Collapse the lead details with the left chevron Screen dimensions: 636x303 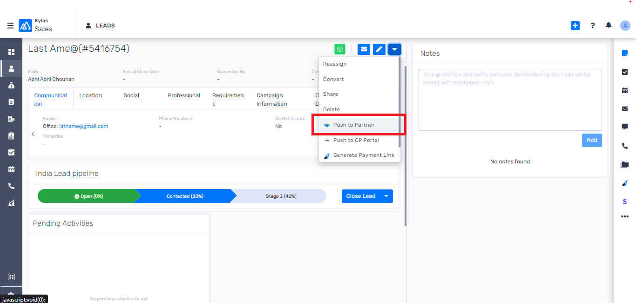click(x=33, y=134)
